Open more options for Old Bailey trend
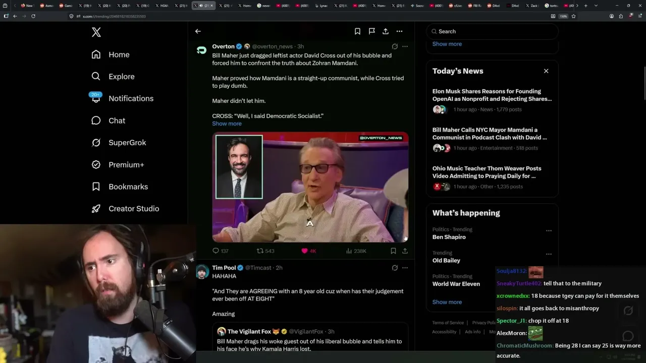Screen dimensions: 646x363 pos(549,254)
